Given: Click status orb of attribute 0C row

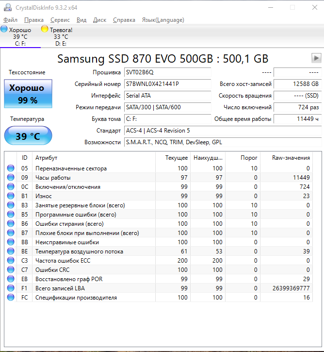Looking at the screenshot, I should coord(11,186).
